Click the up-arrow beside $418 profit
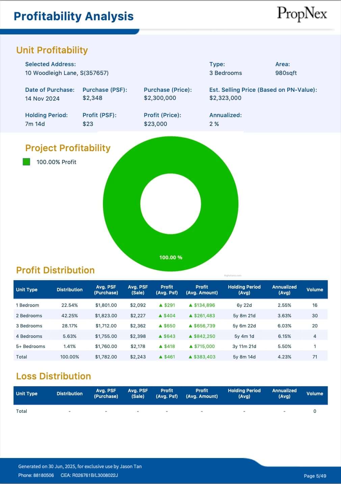The width and height of the screenshot is (341, 484). (x=161, y=346)
